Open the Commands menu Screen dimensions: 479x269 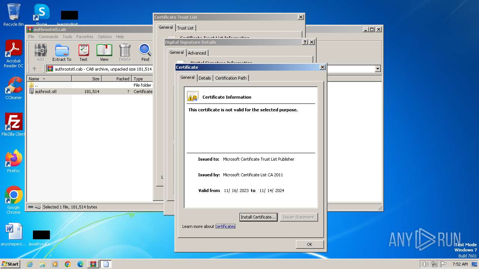48,37
